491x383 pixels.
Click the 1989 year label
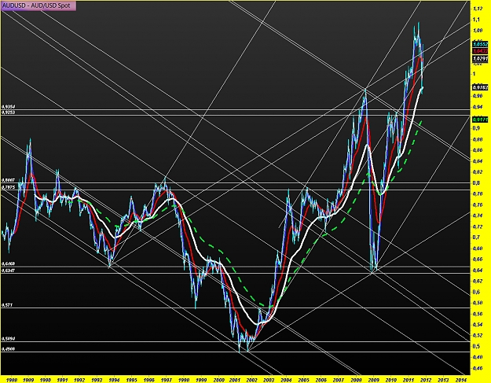28,380
